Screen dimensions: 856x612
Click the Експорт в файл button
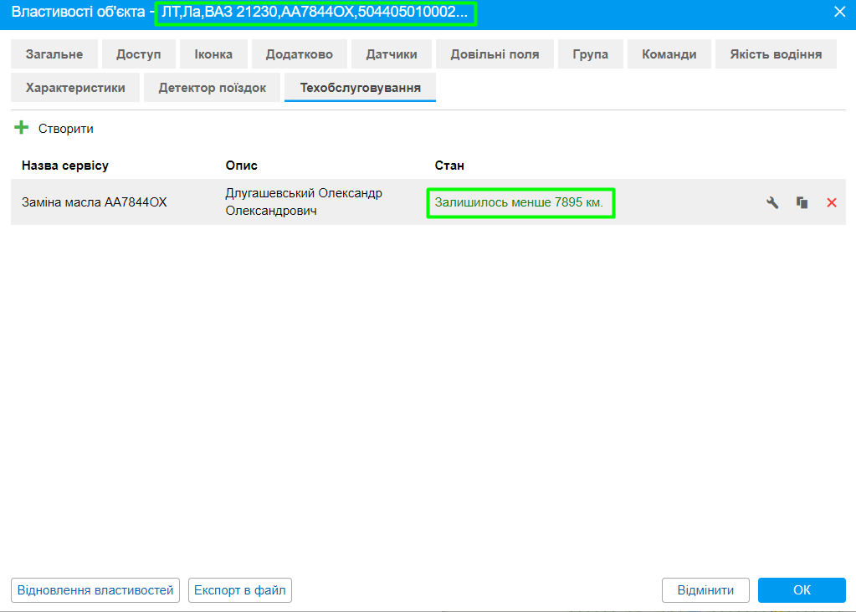[240, 590]
